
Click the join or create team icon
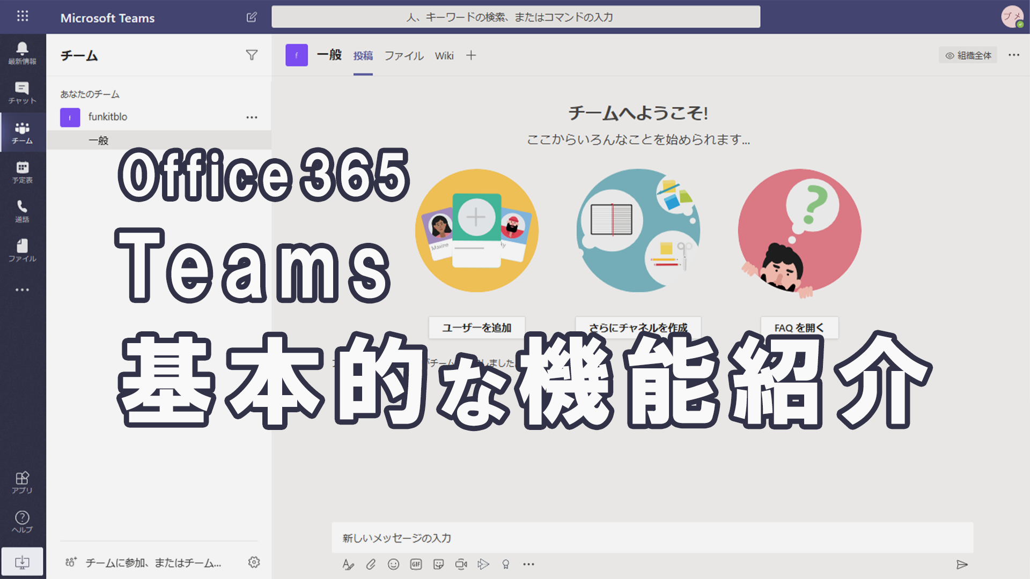pyautogui.click(x=71, y=562)
